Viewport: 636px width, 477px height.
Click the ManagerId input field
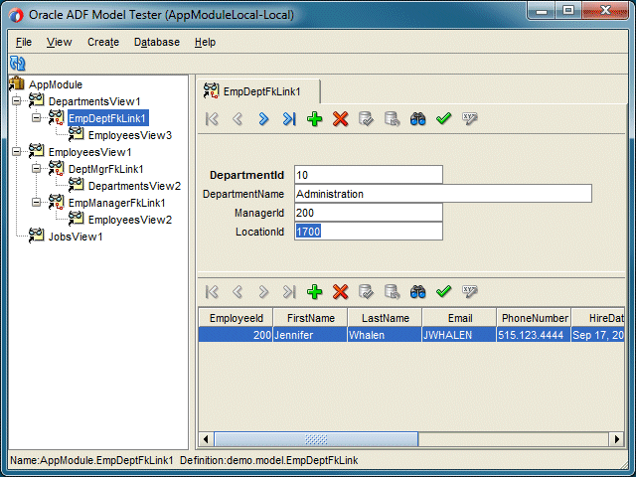coord(369,213)
